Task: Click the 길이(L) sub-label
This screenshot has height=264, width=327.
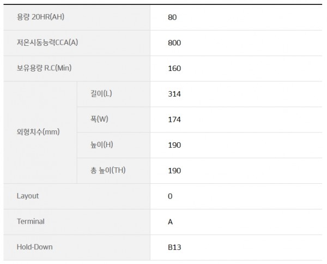Action: pyautogui.click(x=101, y=93)
